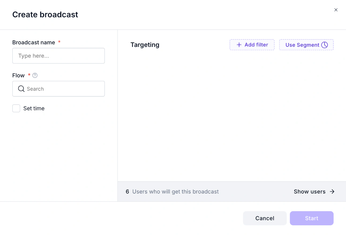Screen dimensions: 346x236
Task: Click into the Broadcast name field
Action: pyautogui.click(x=58, y=56)
